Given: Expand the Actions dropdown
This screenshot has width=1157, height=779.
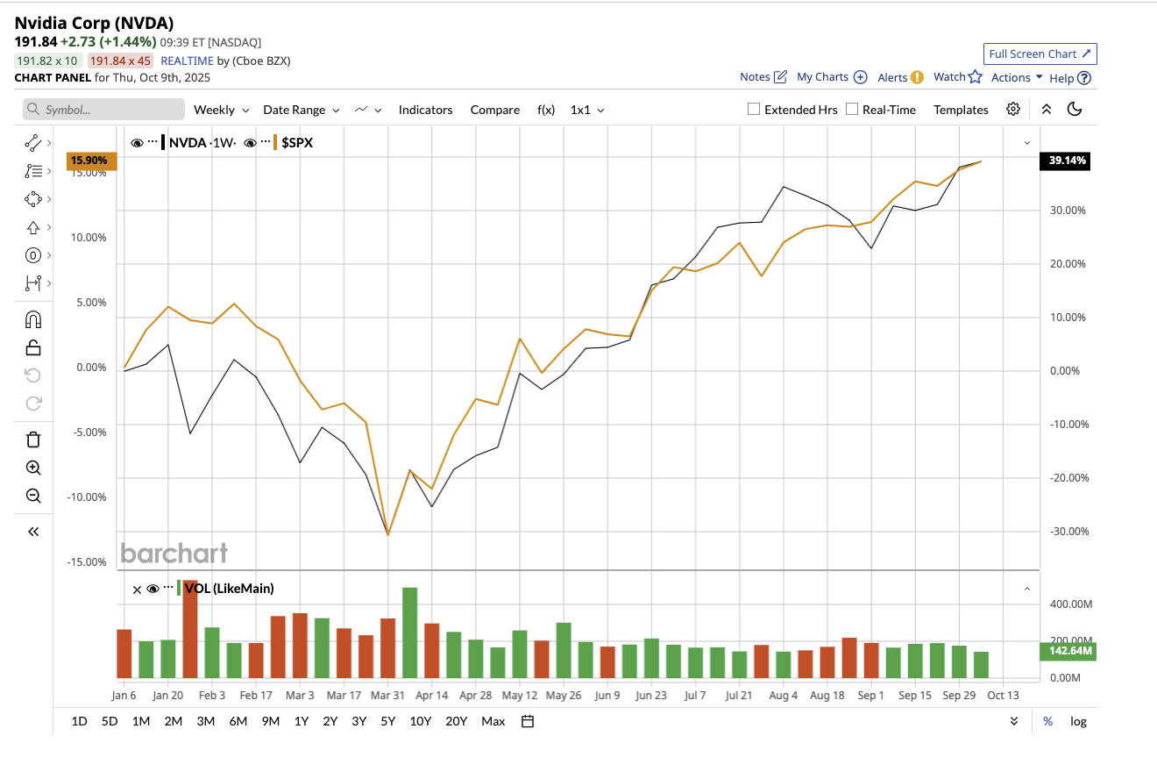Looking at the screenshot, I should 1017,77.
